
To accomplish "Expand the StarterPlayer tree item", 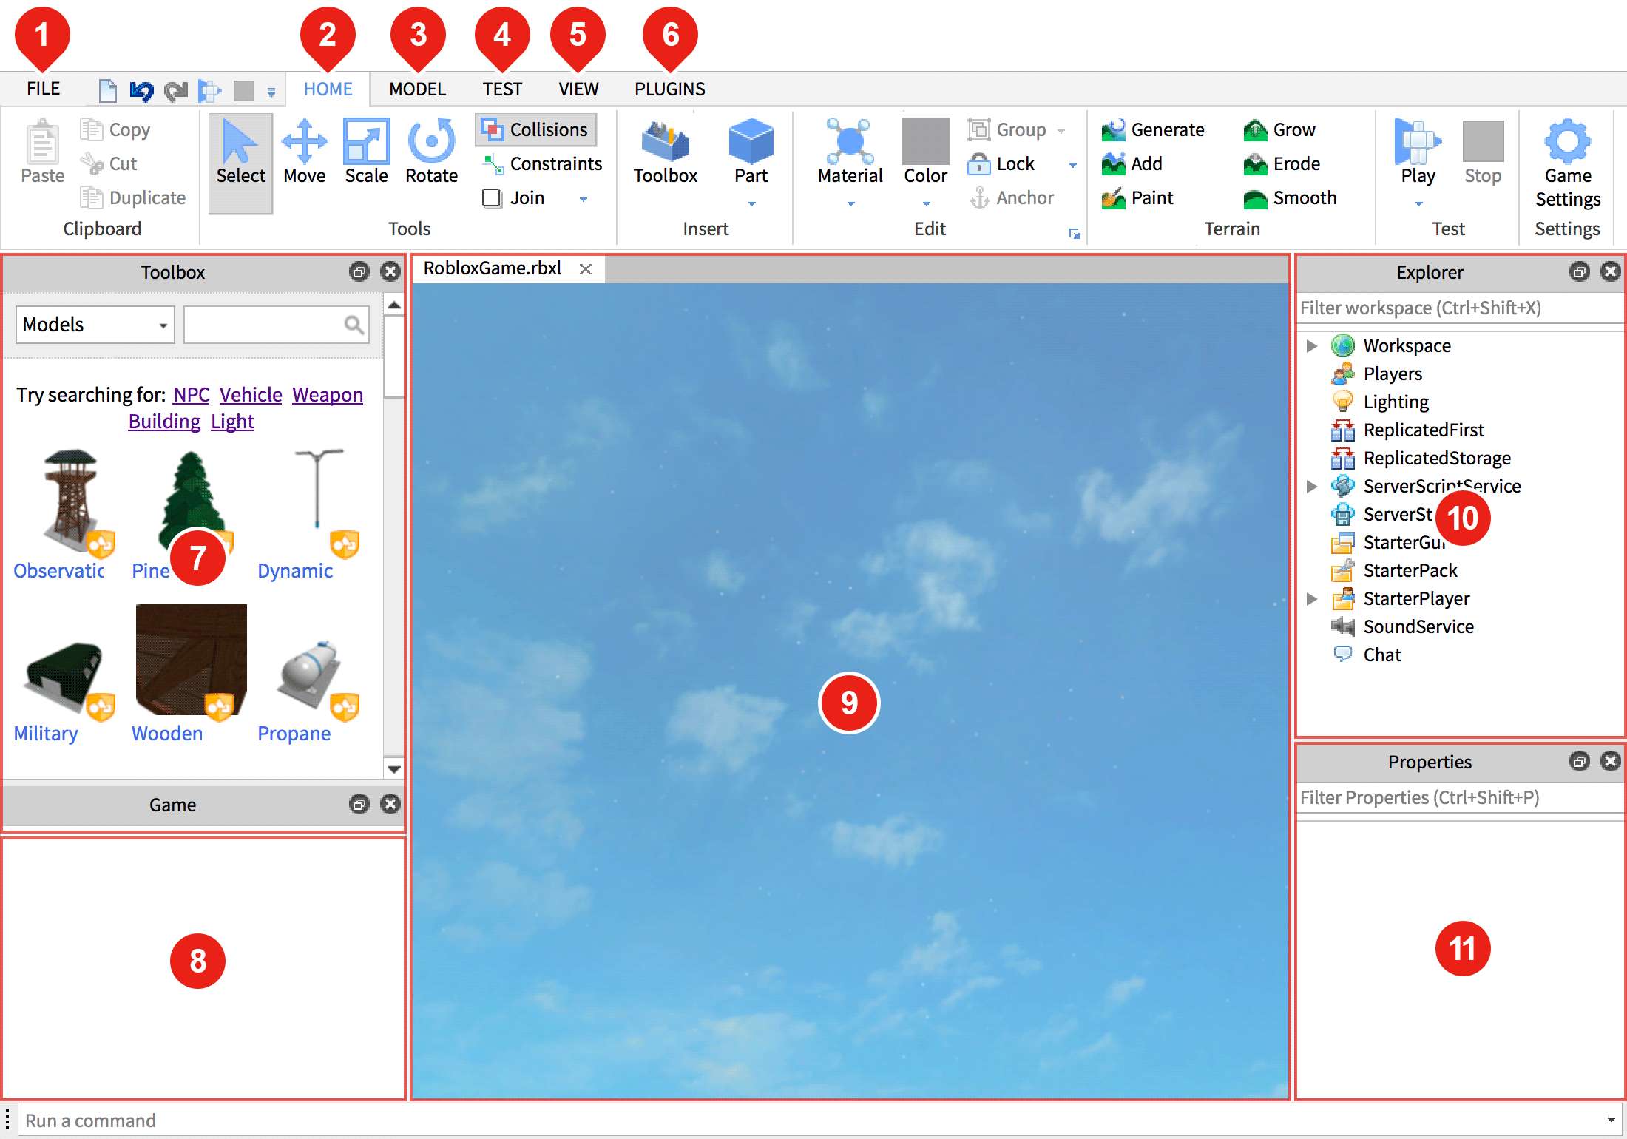I will tap(1314, 600).
